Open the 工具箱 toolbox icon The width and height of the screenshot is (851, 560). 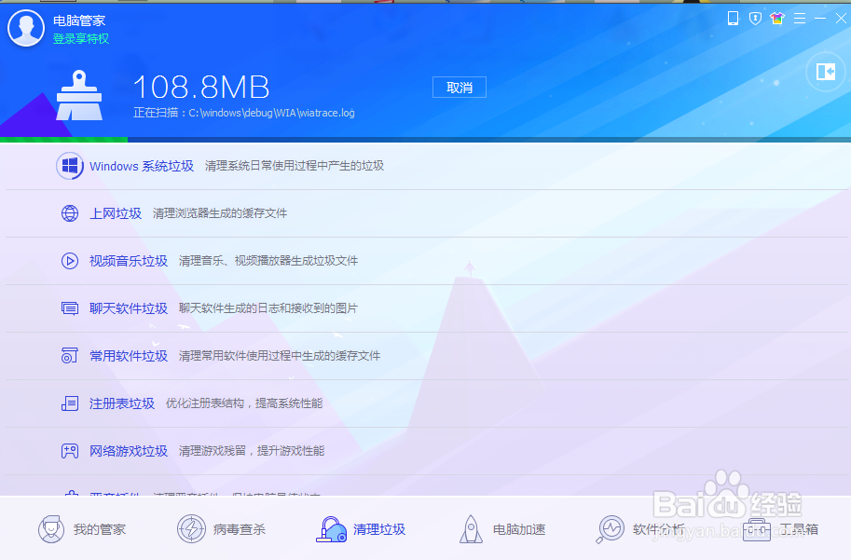pyautogui.click(x=756, y=528)
